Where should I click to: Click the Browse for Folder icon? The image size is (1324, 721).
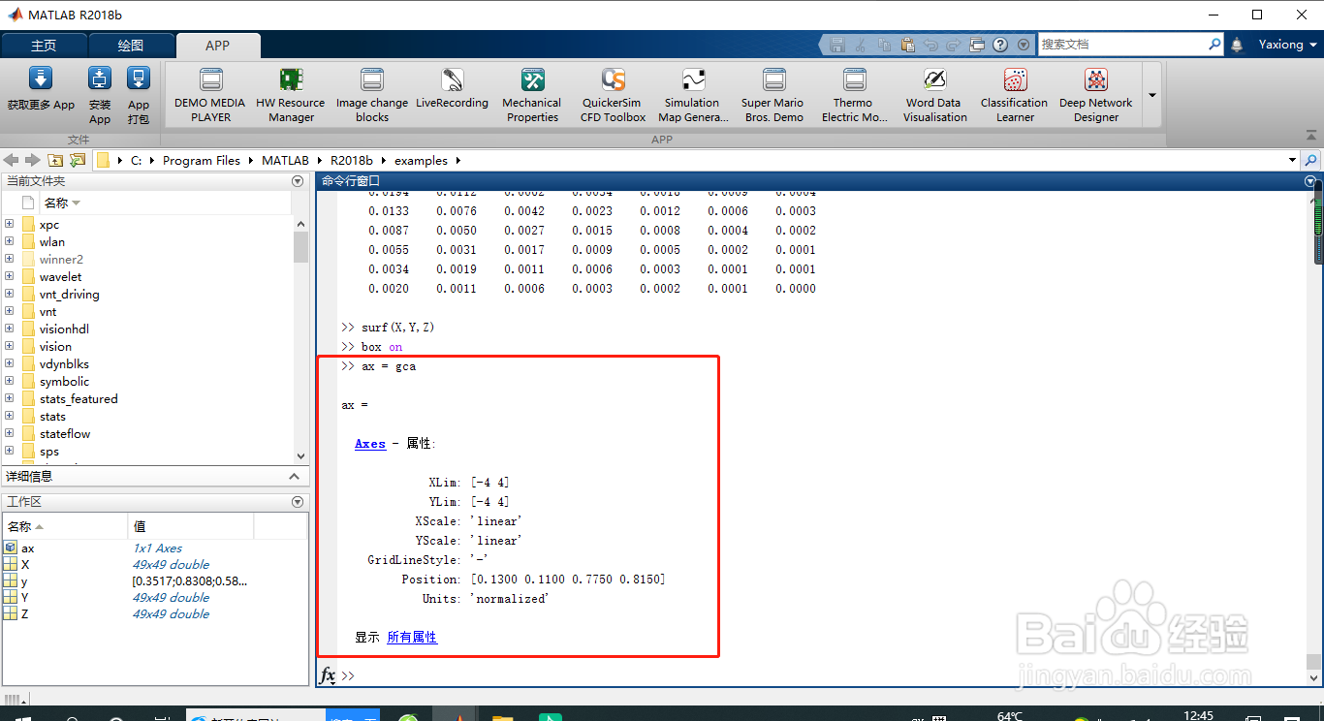tap(78, 160)
